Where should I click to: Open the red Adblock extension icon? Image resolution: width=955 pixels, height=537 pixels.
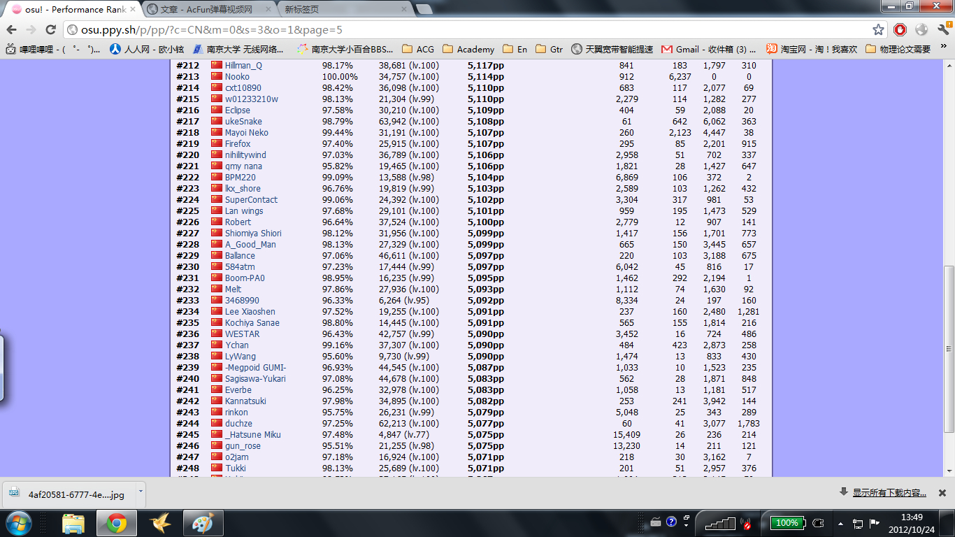(900, 29)
